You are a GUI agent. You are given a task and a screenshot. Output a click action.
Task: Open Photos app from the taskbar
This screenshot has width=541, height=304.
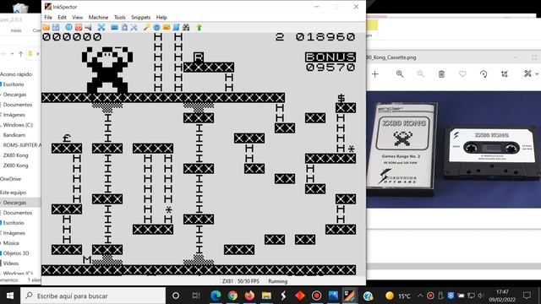[333, 296]
